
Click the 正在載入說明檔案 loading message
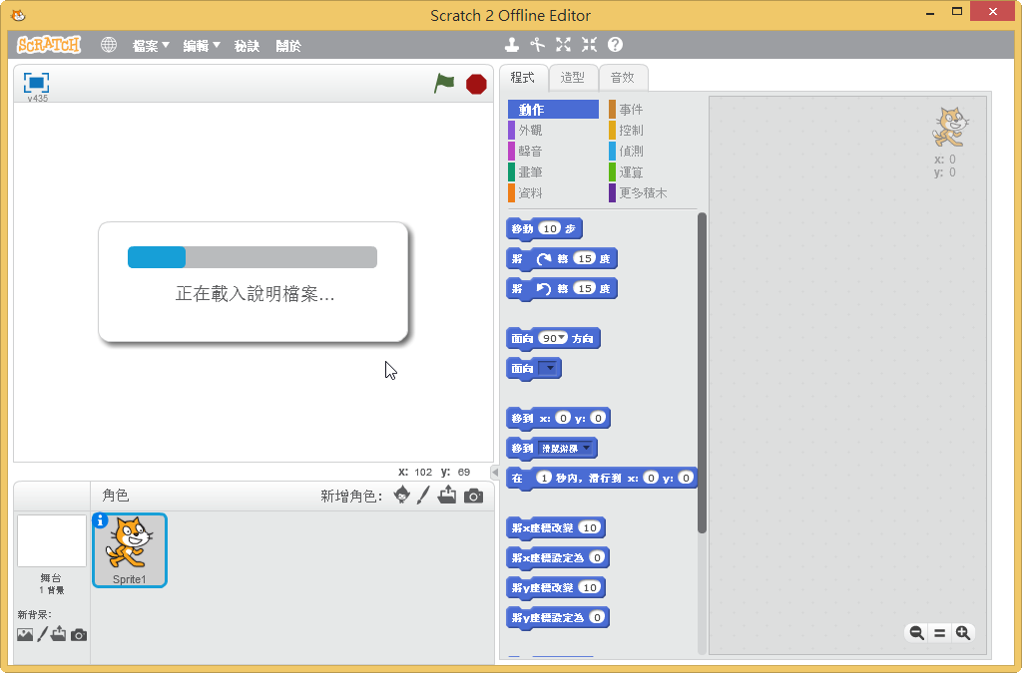[x=255, y=294]
